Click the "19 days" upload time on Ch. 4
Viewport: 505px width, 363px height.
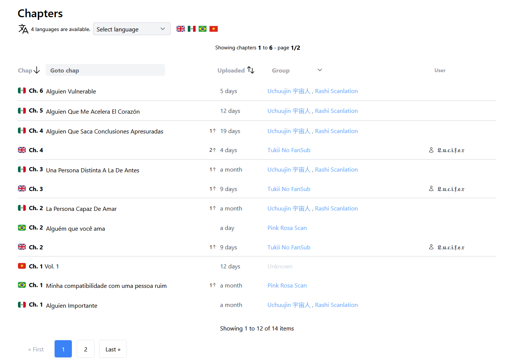pyautogui.click(x=230, y=131)
